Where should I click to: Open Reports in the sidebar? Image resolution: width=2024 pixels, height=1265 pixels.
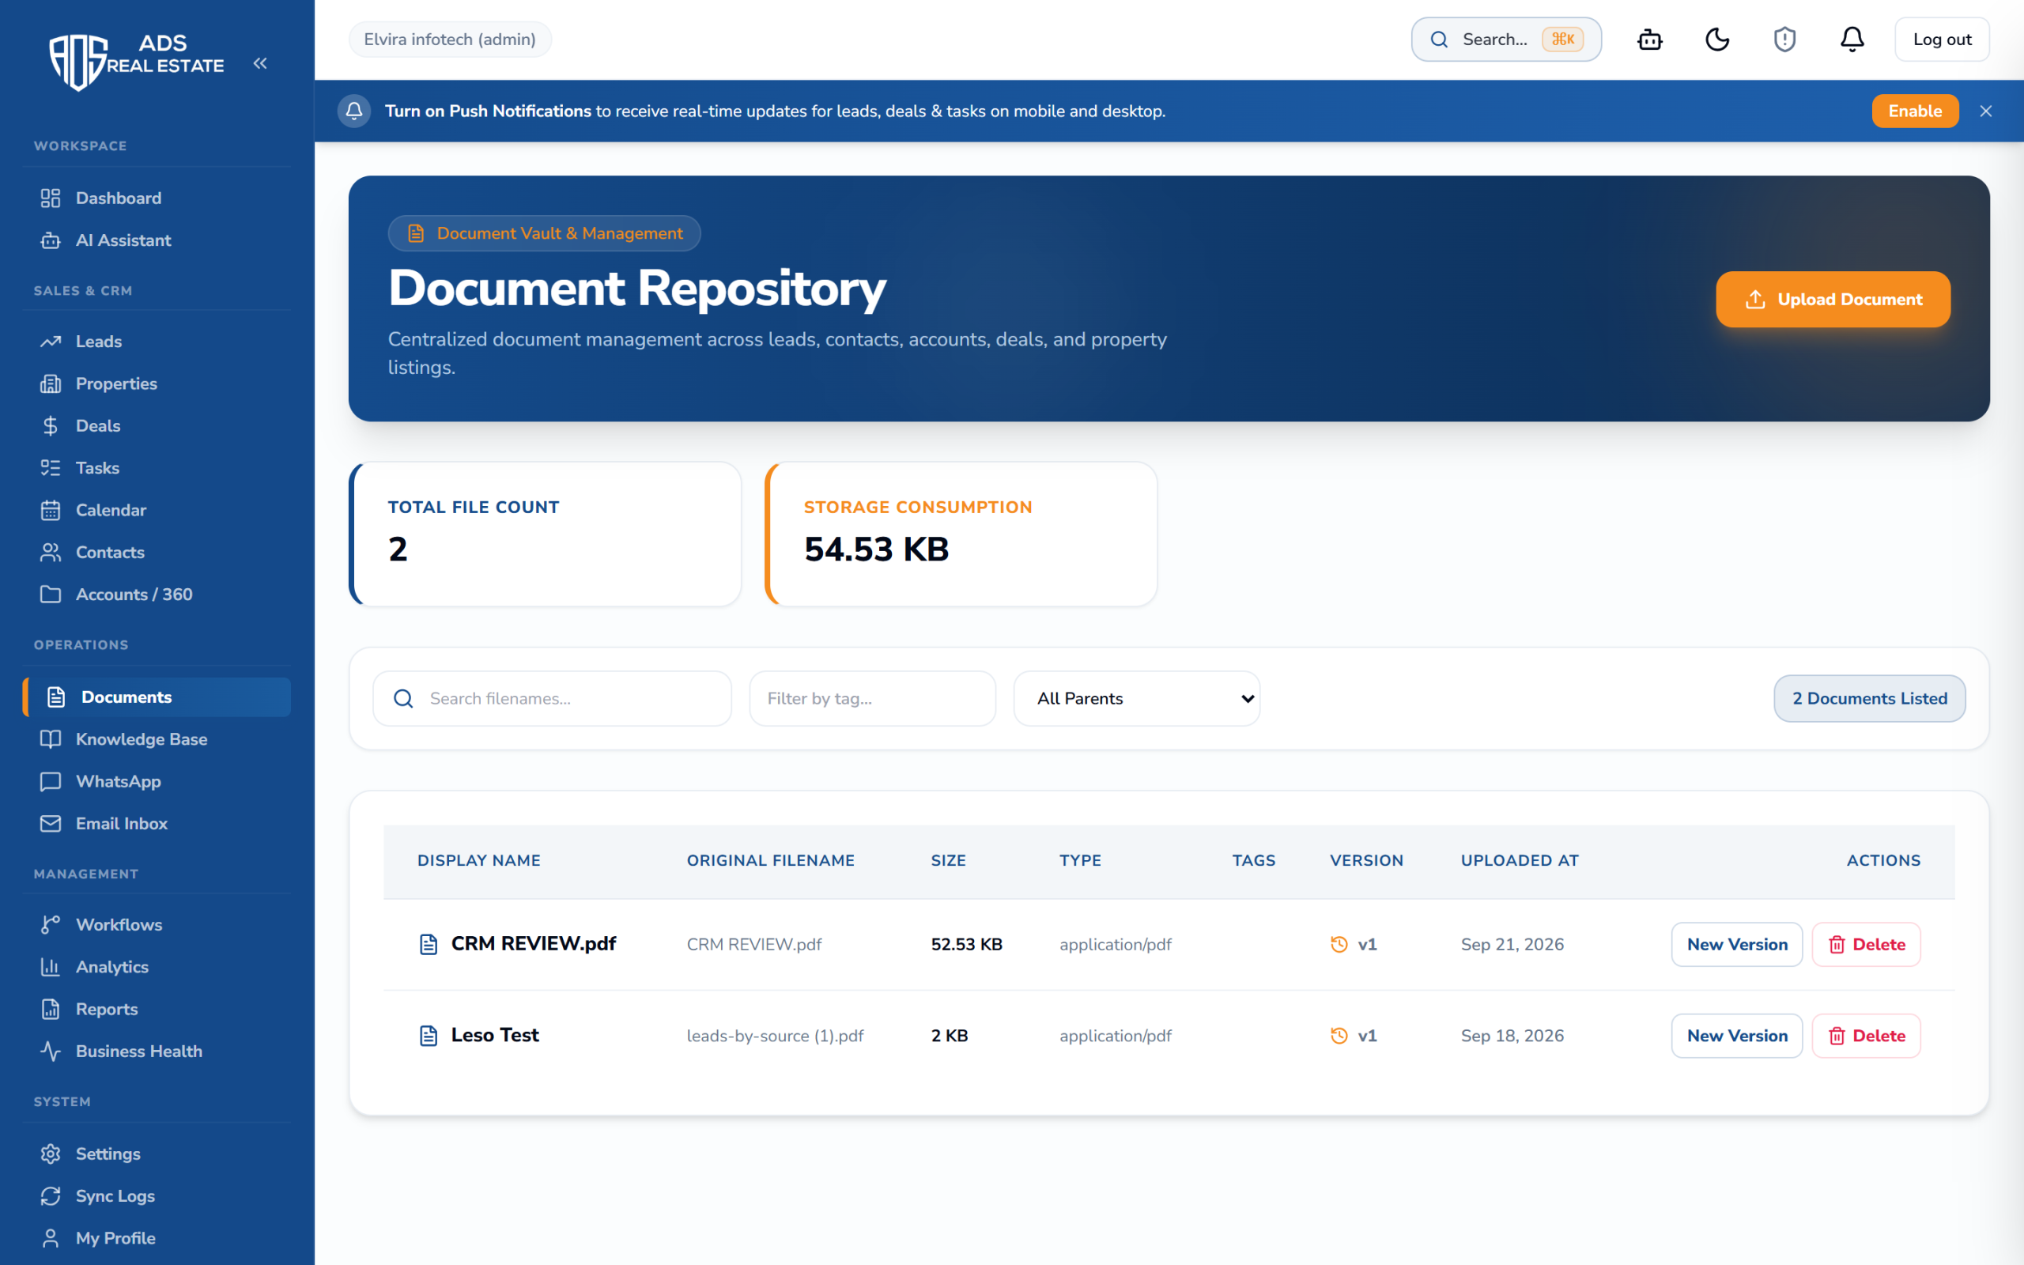[157, 1009]
